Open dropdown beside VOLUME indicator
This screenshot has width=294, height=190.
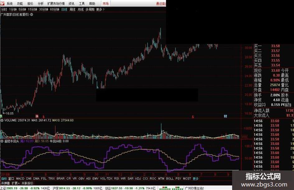point(2,120)
